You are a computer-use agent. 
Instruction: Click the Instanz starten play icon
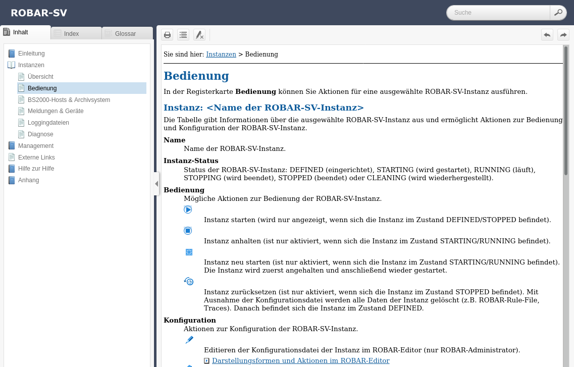(188, 209)
